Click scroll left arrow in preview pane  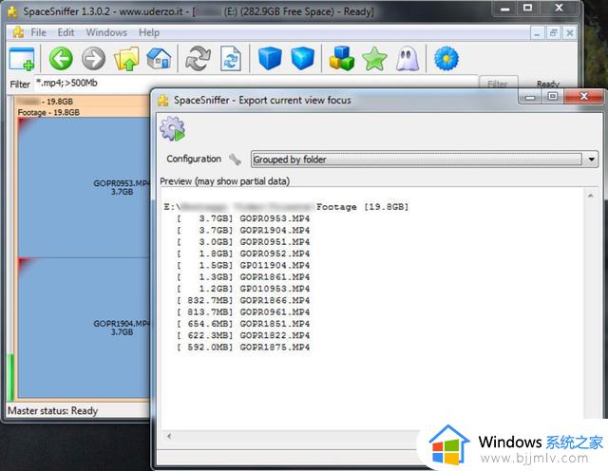[169, 436]
